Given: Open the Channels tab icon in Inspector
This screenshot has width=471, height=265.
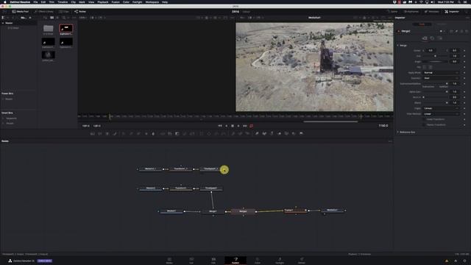Looking at the screenshot, I should point(432,38).
